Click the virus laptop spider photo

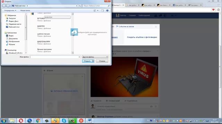pyautogui.click(x=124, y=77)
